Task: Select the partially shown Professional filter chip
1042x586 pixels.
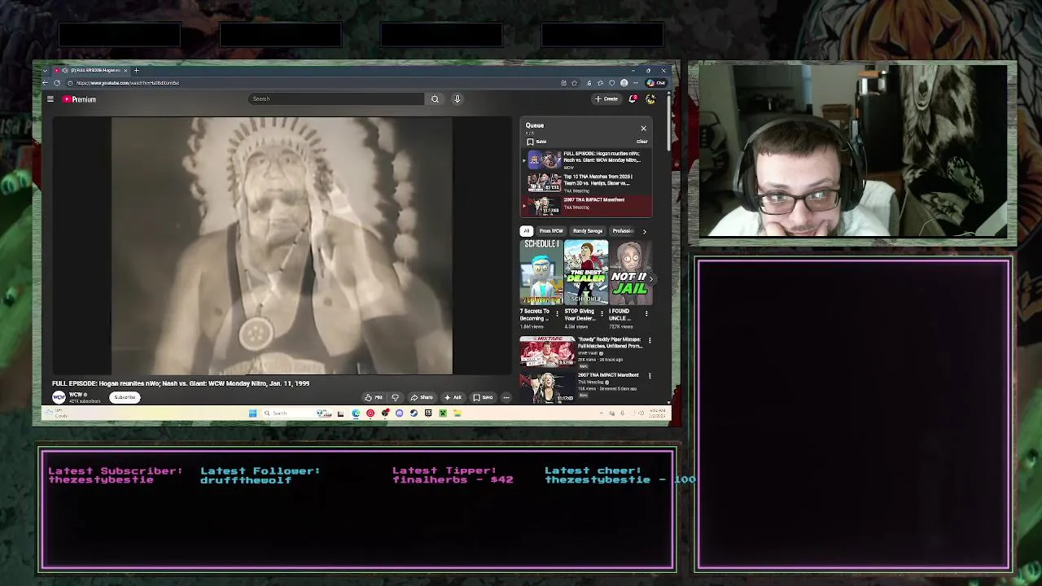Action: pyautogui.click(x=623, y=231)
